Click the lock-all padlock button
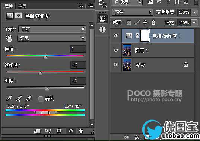The width and height of the screenshot is (200, 141). coord(153,23)
